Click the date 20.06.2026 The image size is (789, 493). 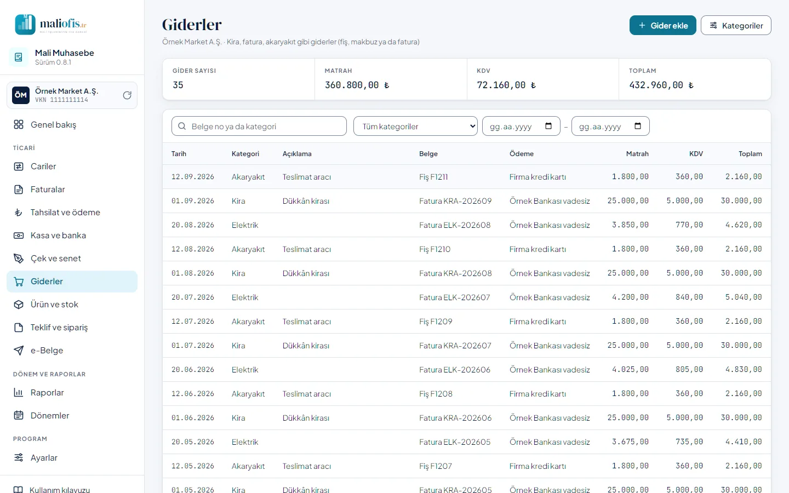(x=193, y=370)
